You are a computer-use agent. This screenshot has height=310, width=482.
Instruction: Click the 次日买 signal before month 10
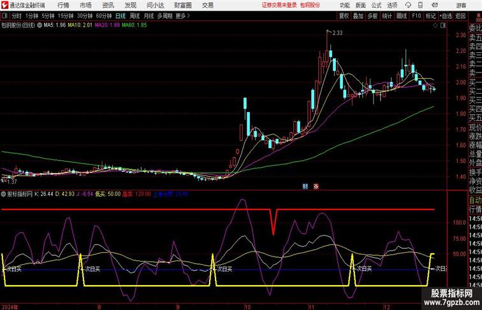tap(224, 269)
